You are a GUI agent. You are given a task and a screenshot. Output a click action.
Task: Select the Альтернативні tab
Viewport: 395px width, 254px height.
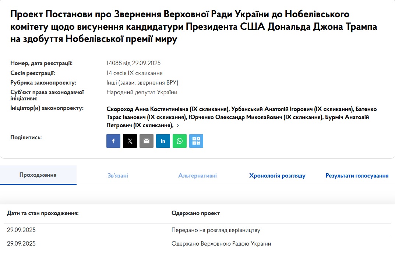pyautogui.click(x=198, y=176)
